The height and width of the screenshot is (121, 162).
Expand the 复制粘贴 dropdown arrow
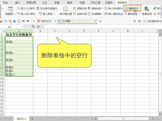(x=103, y=8)
